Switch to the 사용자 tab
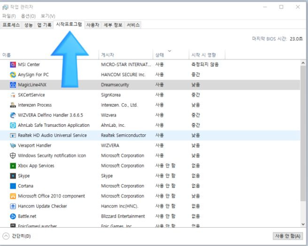 click(92, 25)
